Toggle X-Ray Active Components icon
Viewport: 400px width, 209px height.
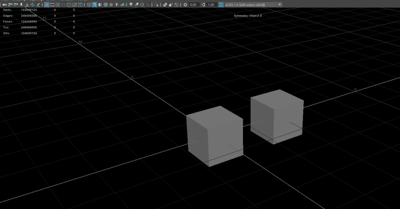[171, 5]
